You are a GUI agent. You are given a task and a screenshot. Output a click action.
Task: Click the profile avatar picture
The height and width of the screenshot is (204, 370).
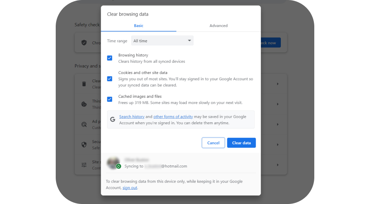113,162
